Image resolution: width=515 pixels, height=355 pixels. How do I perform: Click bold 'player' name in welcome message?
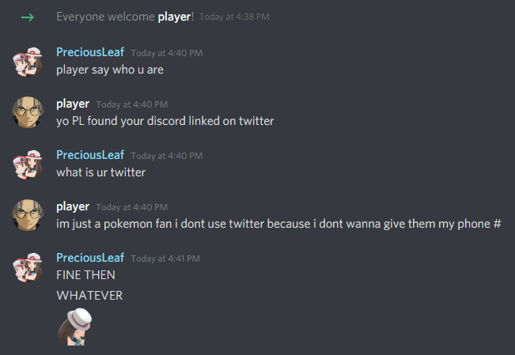(x=174, y=17)
